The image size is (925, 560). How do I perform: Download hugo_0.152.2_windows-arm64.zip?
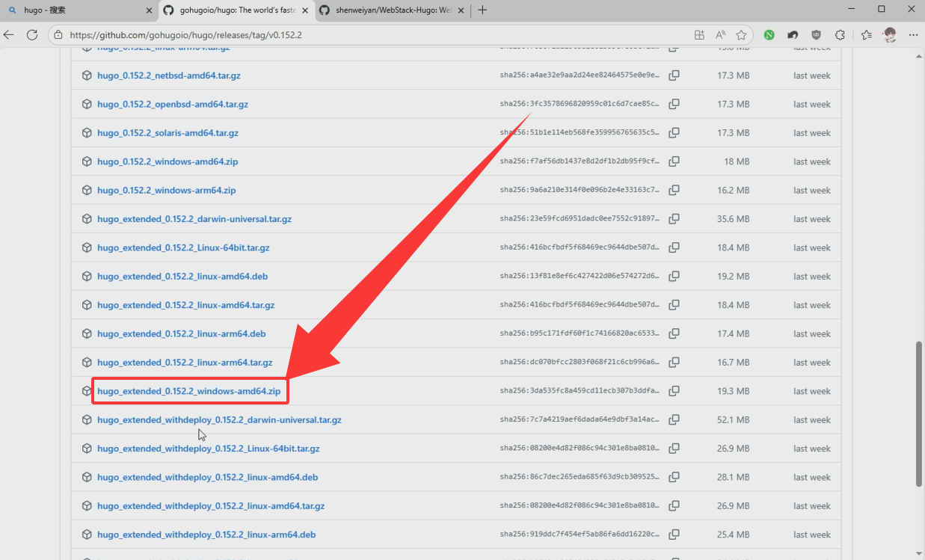point(166,191)
